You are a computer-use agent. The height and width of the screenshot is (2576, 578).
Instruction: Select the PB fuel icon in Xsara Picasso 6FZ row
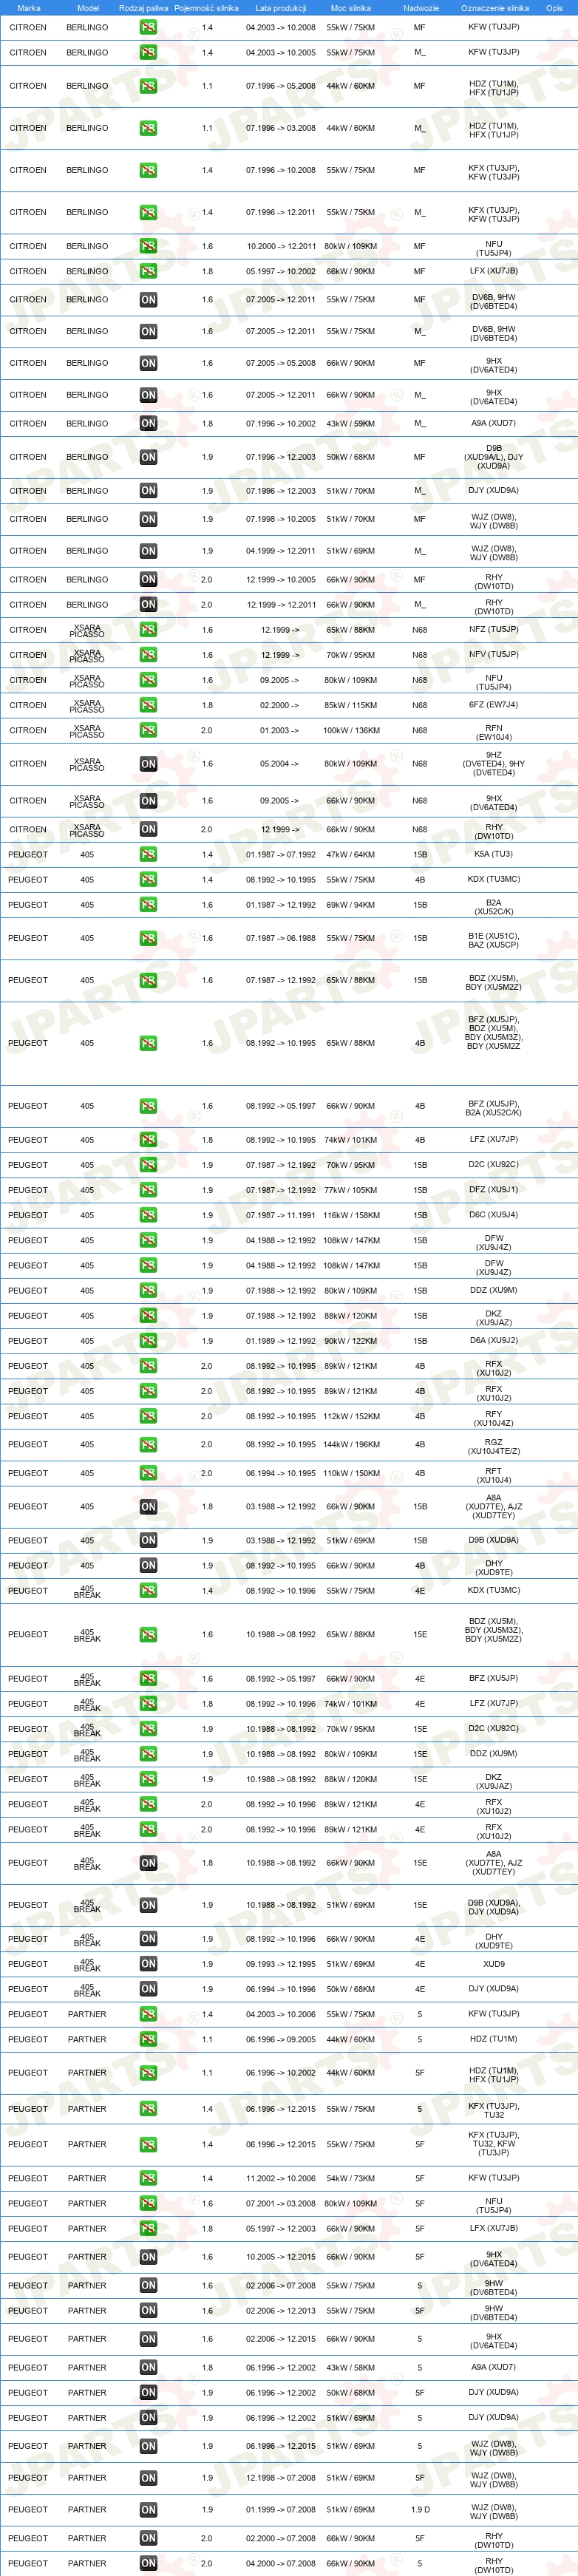(148, 705)
